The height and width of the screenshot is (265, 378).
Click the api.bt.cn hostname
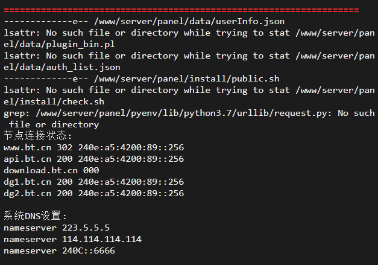(x=28, y=159)
